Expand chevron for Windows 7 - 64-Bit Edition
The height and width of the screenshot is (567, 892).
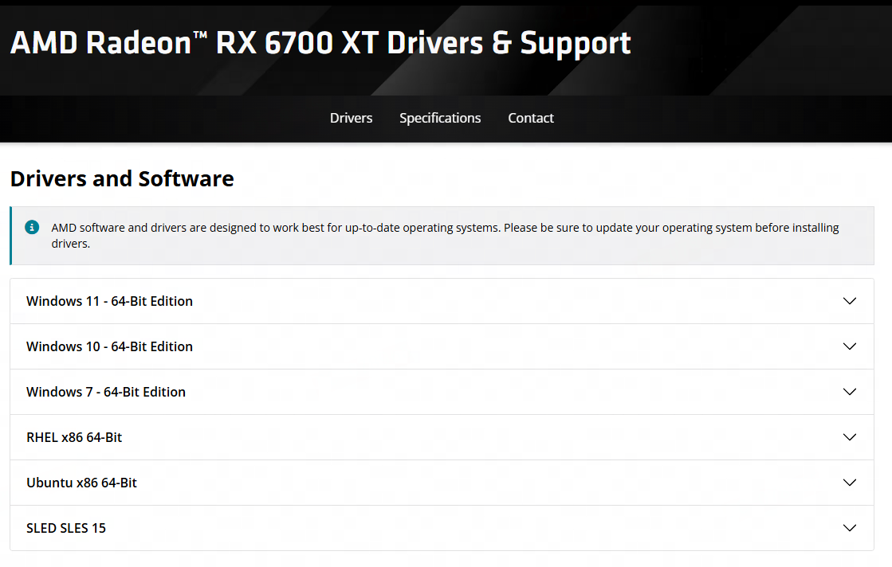(x=849, y=392)
